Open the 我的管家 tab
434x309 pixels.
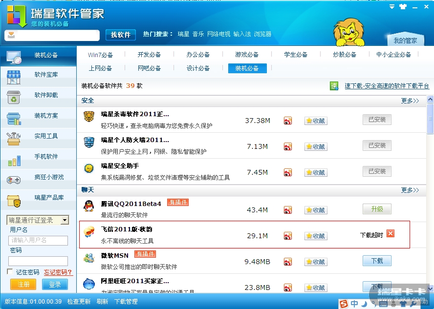405,41
